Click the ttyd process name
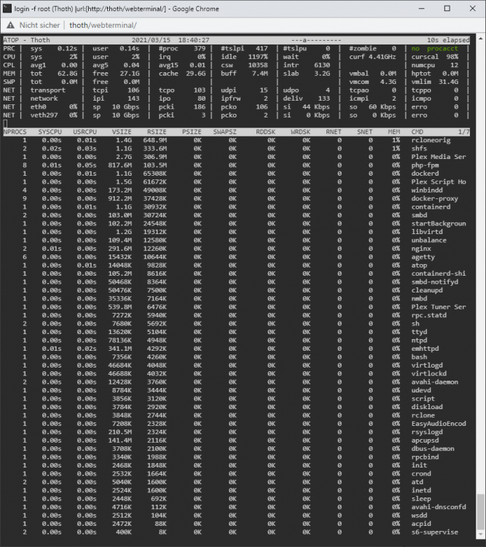486x547 pixels. (x=419, y=332)
